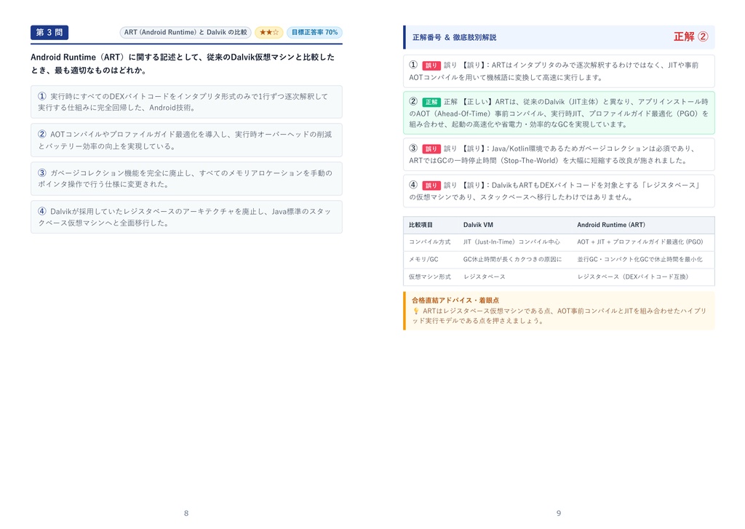This screenshot has height=529, width=745.
Task: Click the green 正解 badge in explanation ②
Action: [431, 102]
